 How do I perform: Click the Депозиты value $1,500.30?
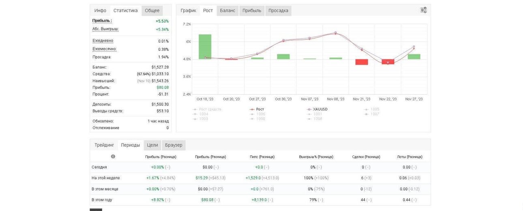[x=160, y=104]
